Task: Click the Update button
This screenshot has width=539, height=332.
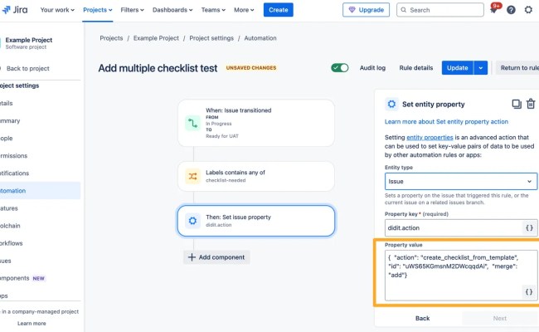Action: pos(457,68)
